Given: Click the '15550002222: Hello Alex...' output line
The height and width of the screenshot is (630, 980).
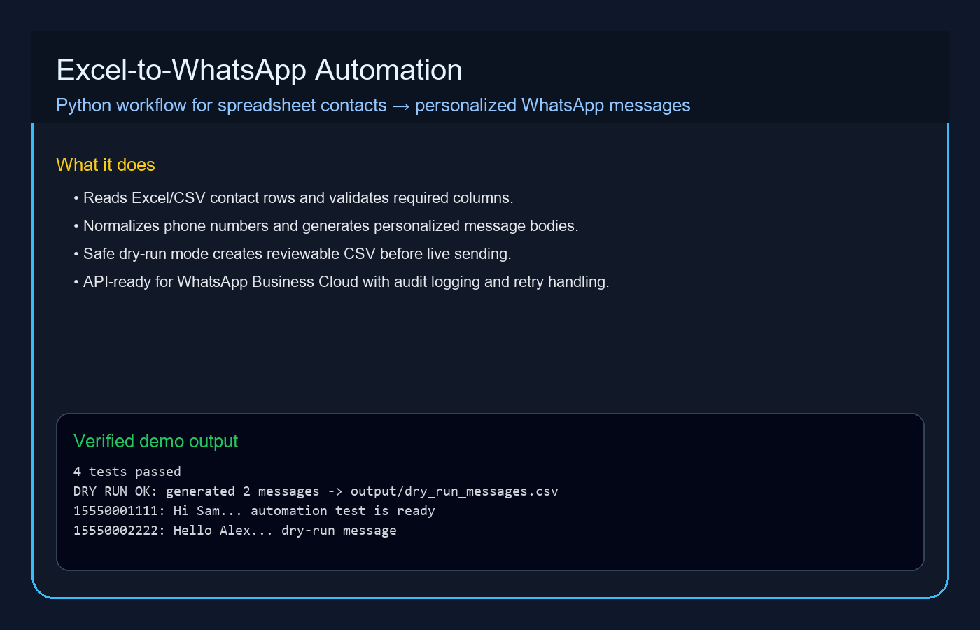Looking at the screenshot, I should click(235, 531).
